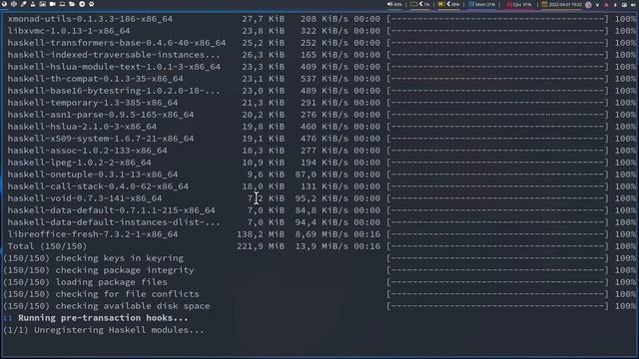Click the 8,69 MiB/s libreoffice speed

321,234
